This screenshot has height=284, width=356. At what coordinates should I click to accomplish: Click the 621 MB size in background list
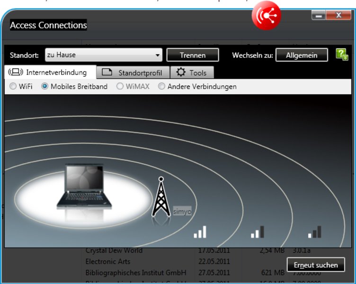[x=273, y=273]
